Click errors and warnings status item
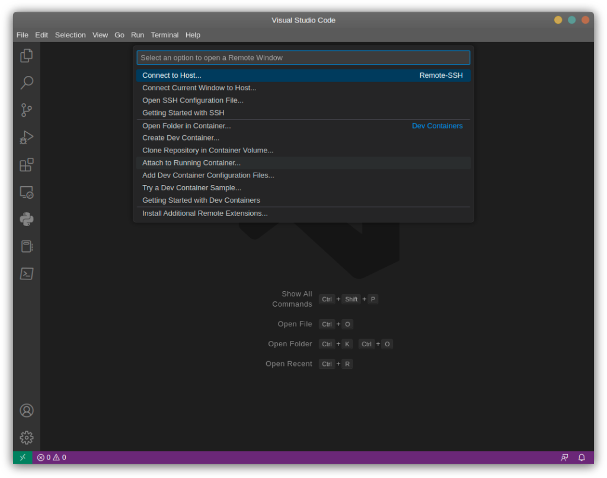Viewport: 607px width, 478px height. (52, 457)
